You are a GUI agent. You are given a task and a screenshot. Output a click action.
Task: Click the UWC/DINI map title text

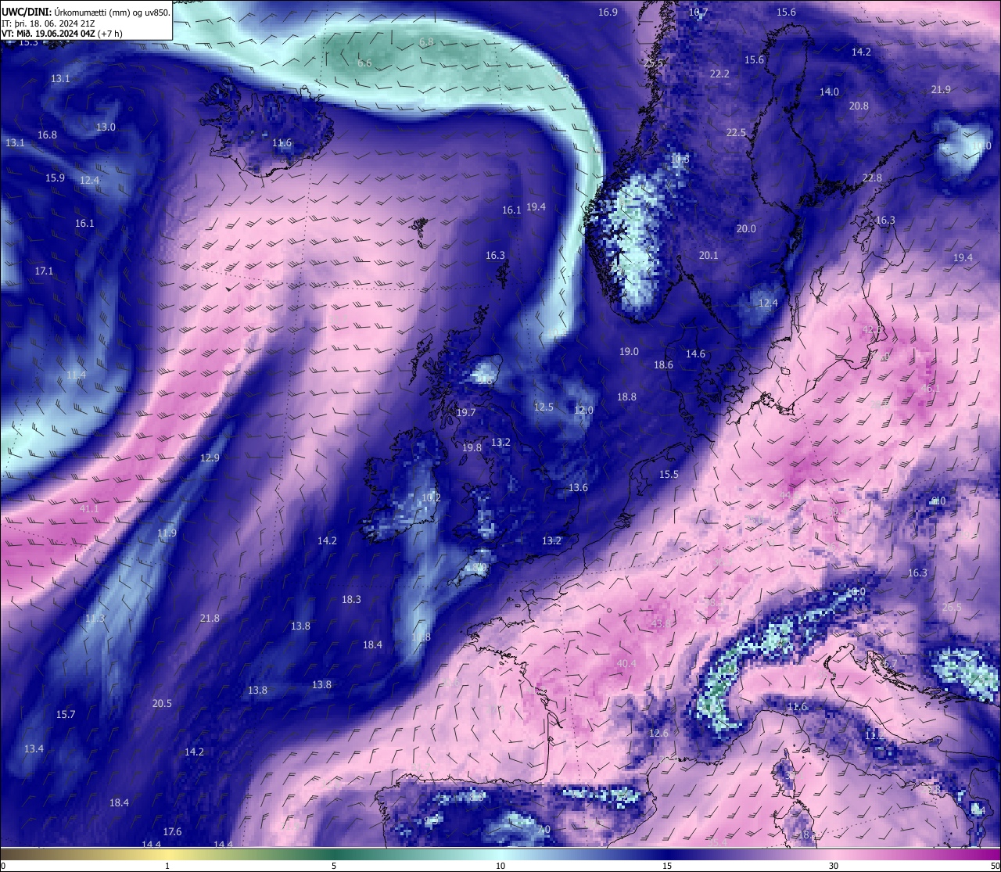tap(86, 12)
